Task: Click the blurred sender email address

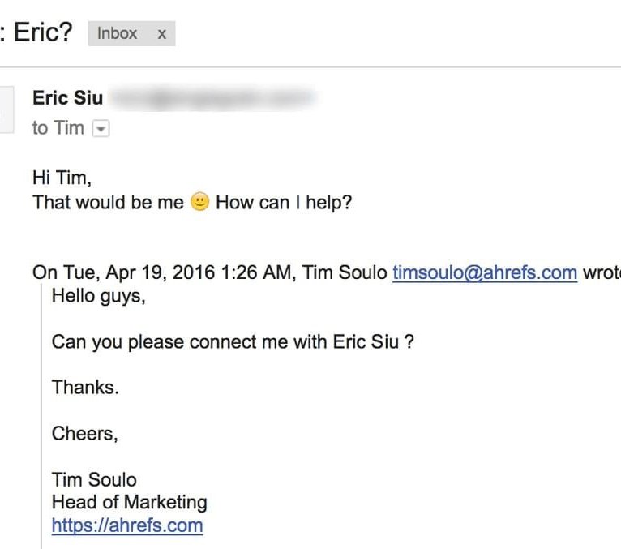Action: (212, 99)
